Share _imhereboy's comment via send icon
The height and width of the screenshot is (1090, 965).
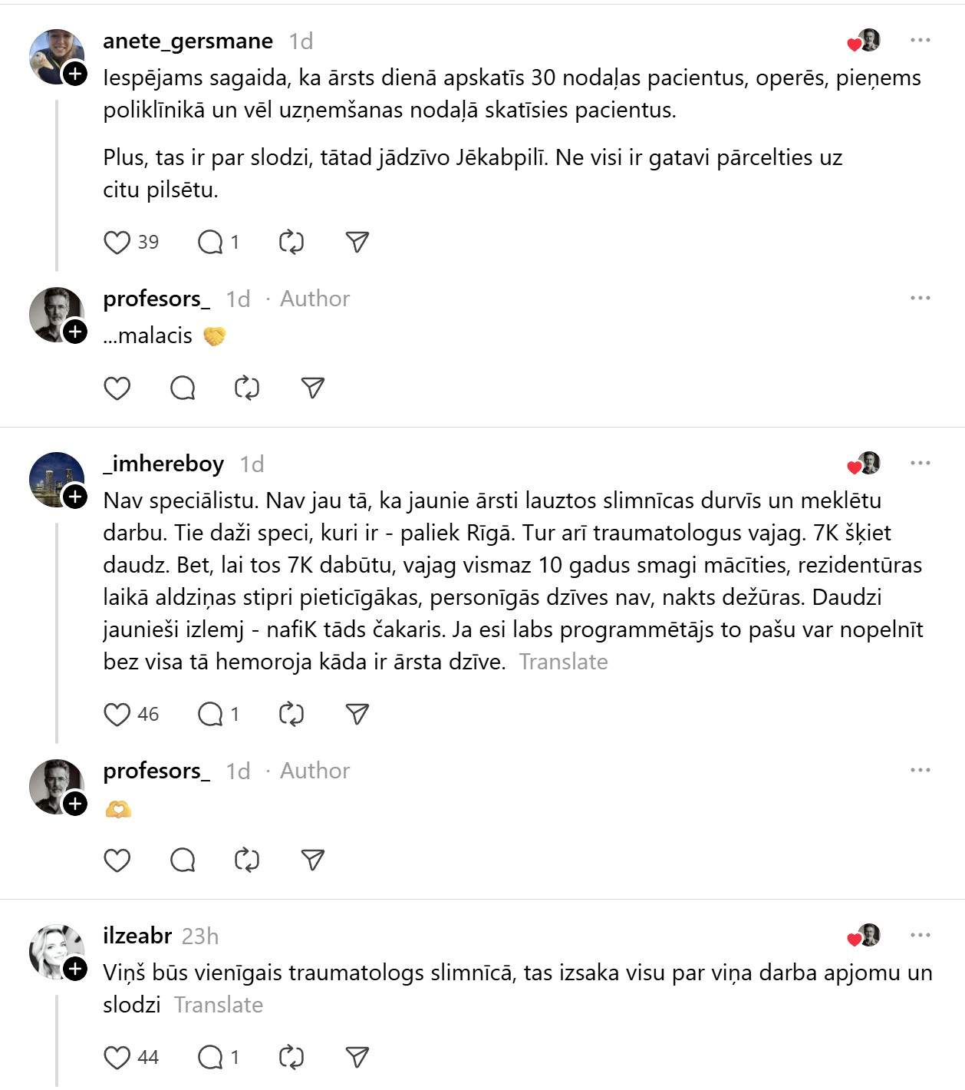357,715
